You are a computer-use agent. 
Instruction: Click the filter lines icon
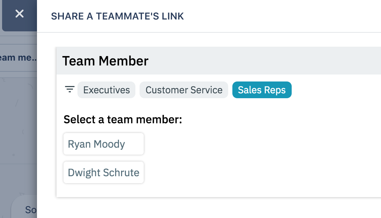70,89
